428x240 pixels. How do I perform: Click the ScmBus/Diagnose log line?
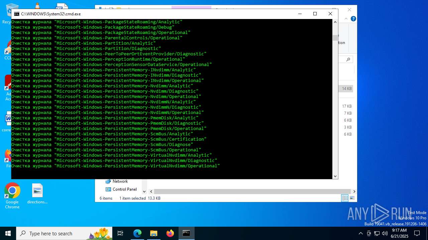coord(102,145)
